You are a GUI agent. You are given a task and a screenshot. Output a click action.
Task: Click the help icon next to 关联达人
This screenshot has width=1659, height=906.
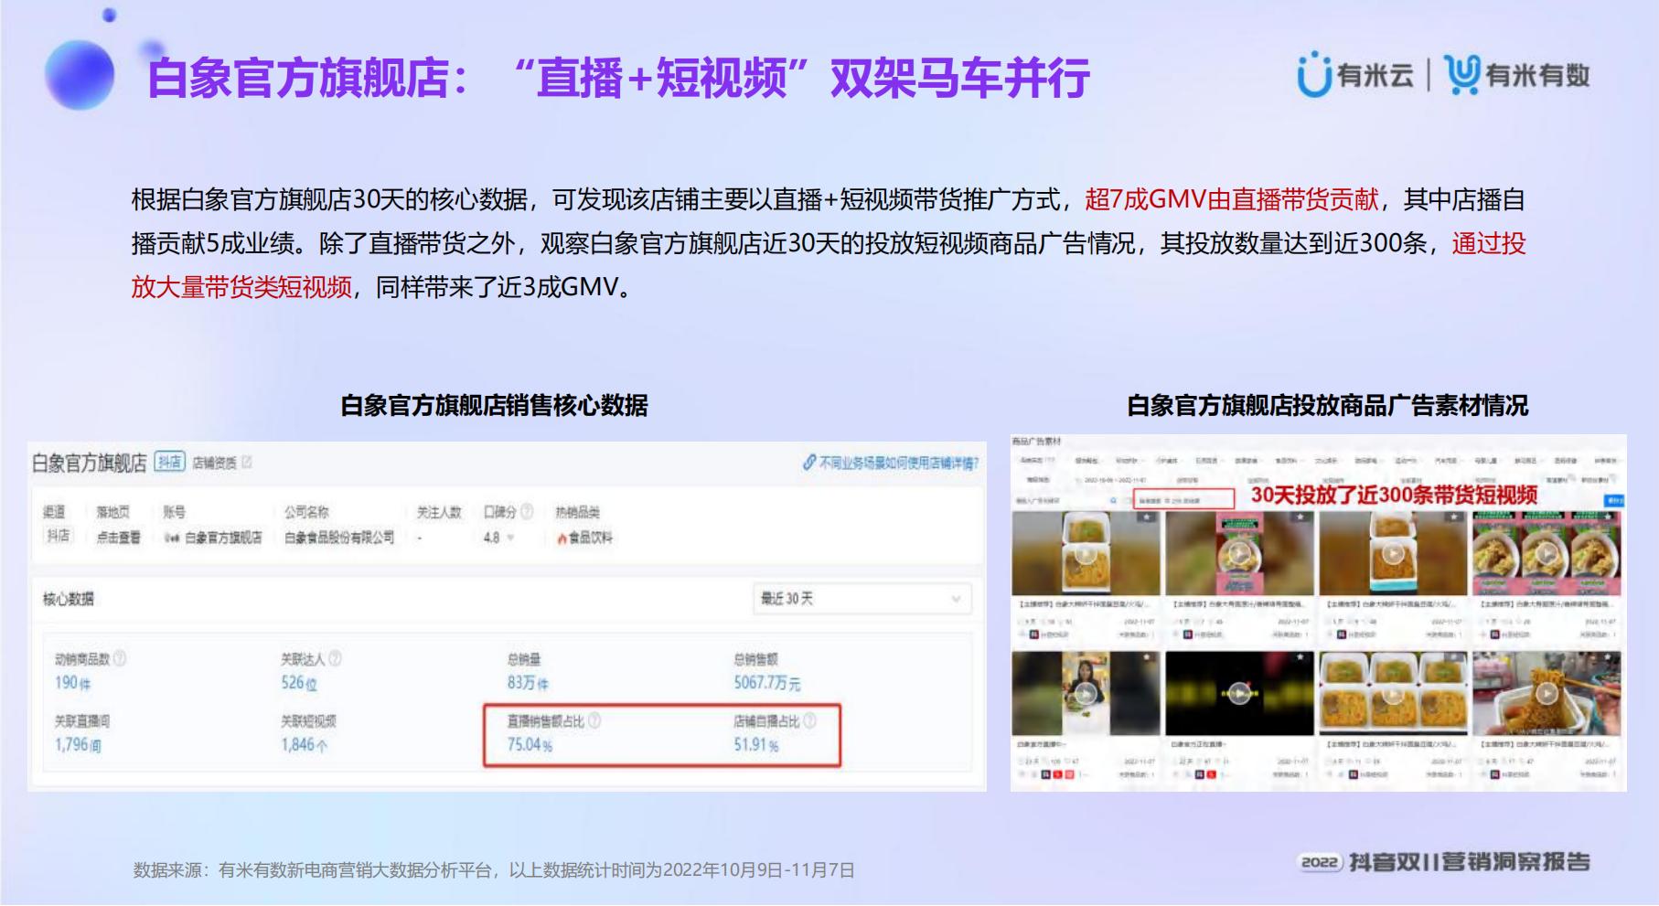[x=336, y=658]
